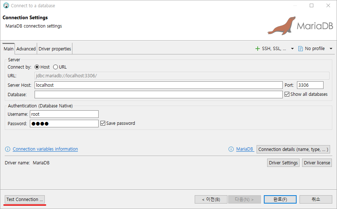The height and width of the screenshot is (209, 337).
Task: Click the 이전(B) back button
Action: [x=211, y=199]
